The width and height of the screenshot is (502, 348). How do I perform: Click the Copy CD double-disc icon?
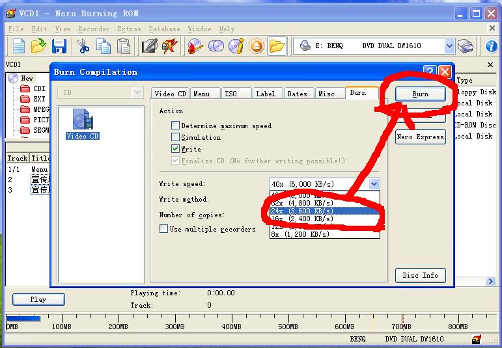coord(216,46)
